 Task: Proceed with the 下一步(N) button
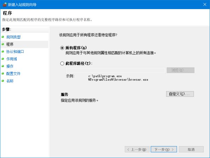click(x=164, y=149)
